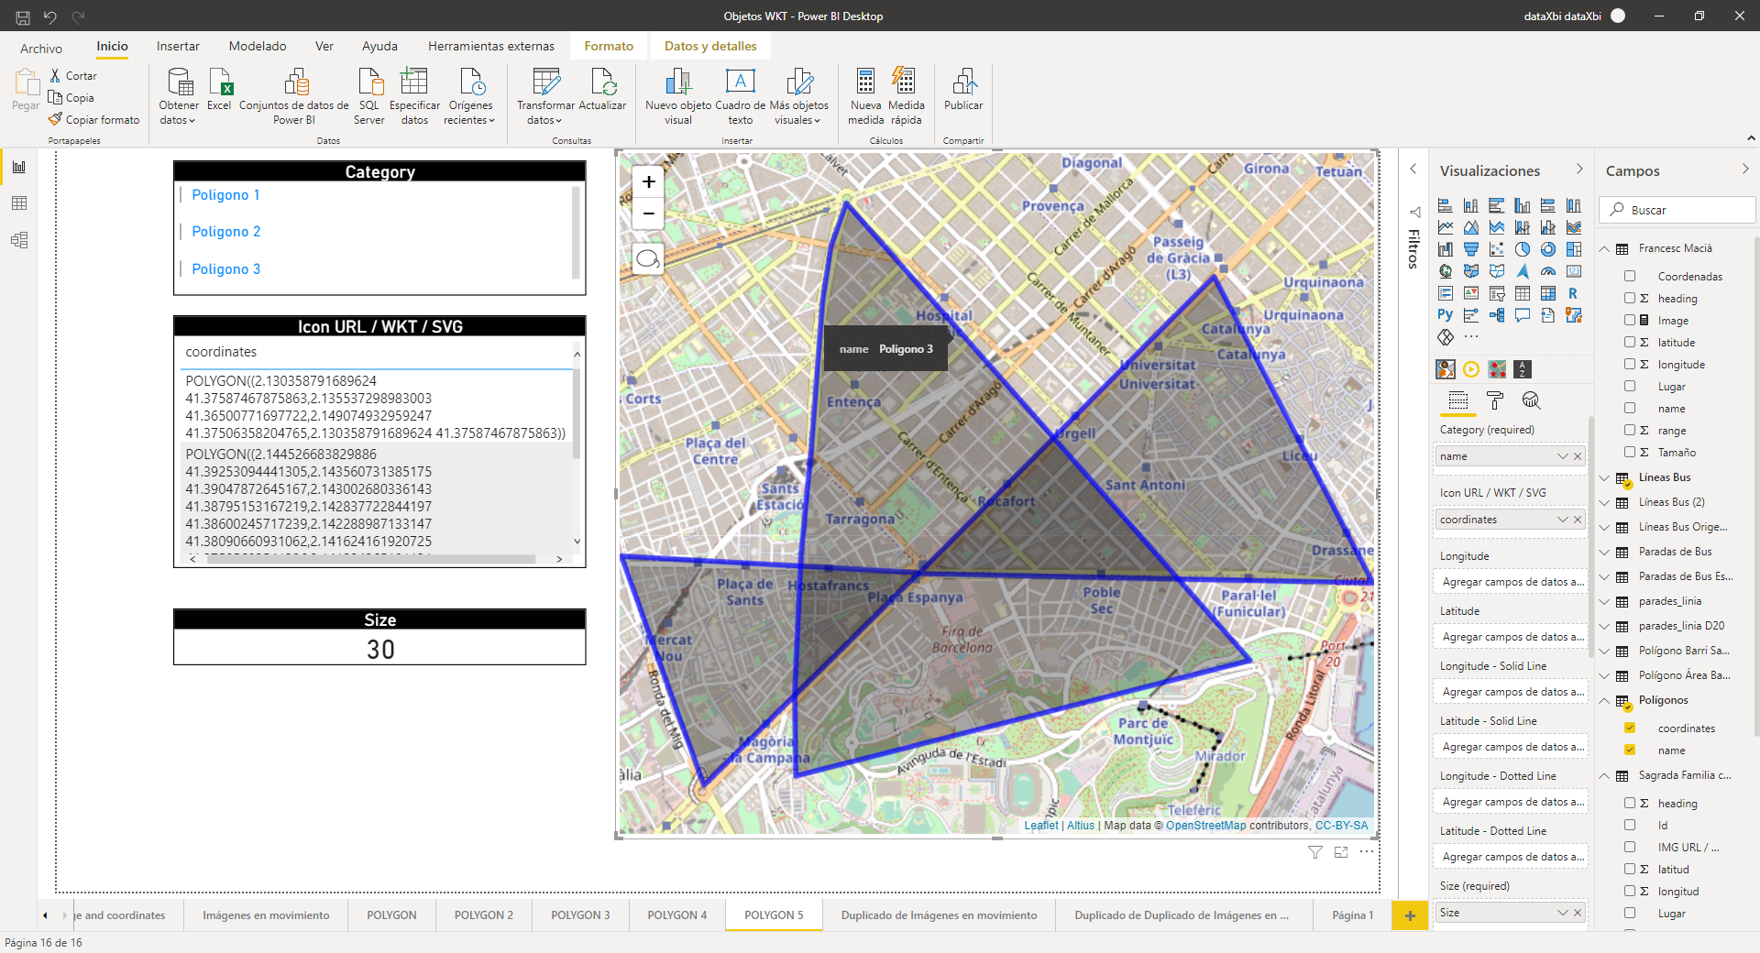Click the visual filter funnel icon
The height and width of the screenshot is (953, 1760).
tap(1314, 852)
